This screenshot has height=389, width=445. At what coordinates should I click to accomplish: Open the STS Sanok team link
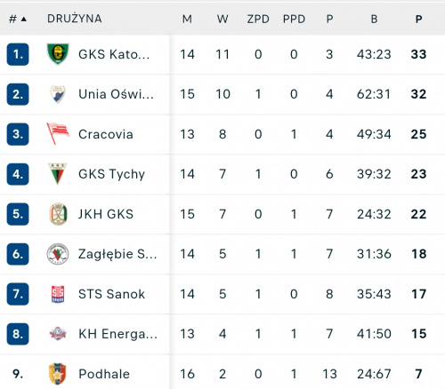coord(111,294)
